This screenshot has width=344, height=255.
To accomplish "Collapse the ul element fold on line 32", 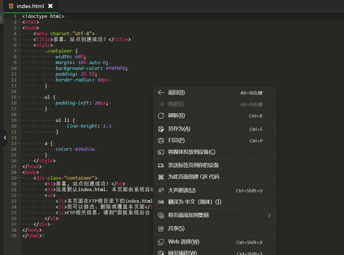I will pyautogui.click(x=19, y=195).
